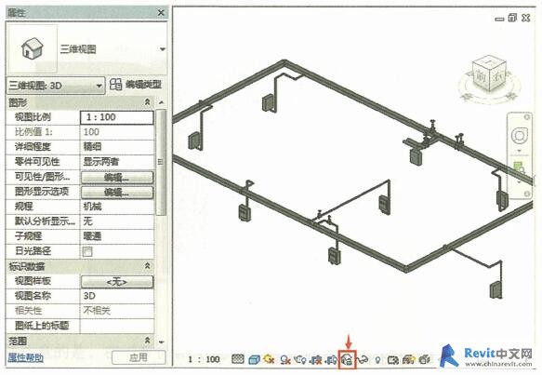Open the Show Rendering Dialog teapot icon
The height and width of the screenshot is (375, 542).
(300, 360)
